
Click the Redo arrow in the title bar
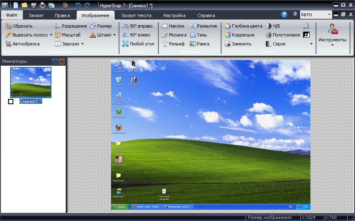click(x=87, y=5)
